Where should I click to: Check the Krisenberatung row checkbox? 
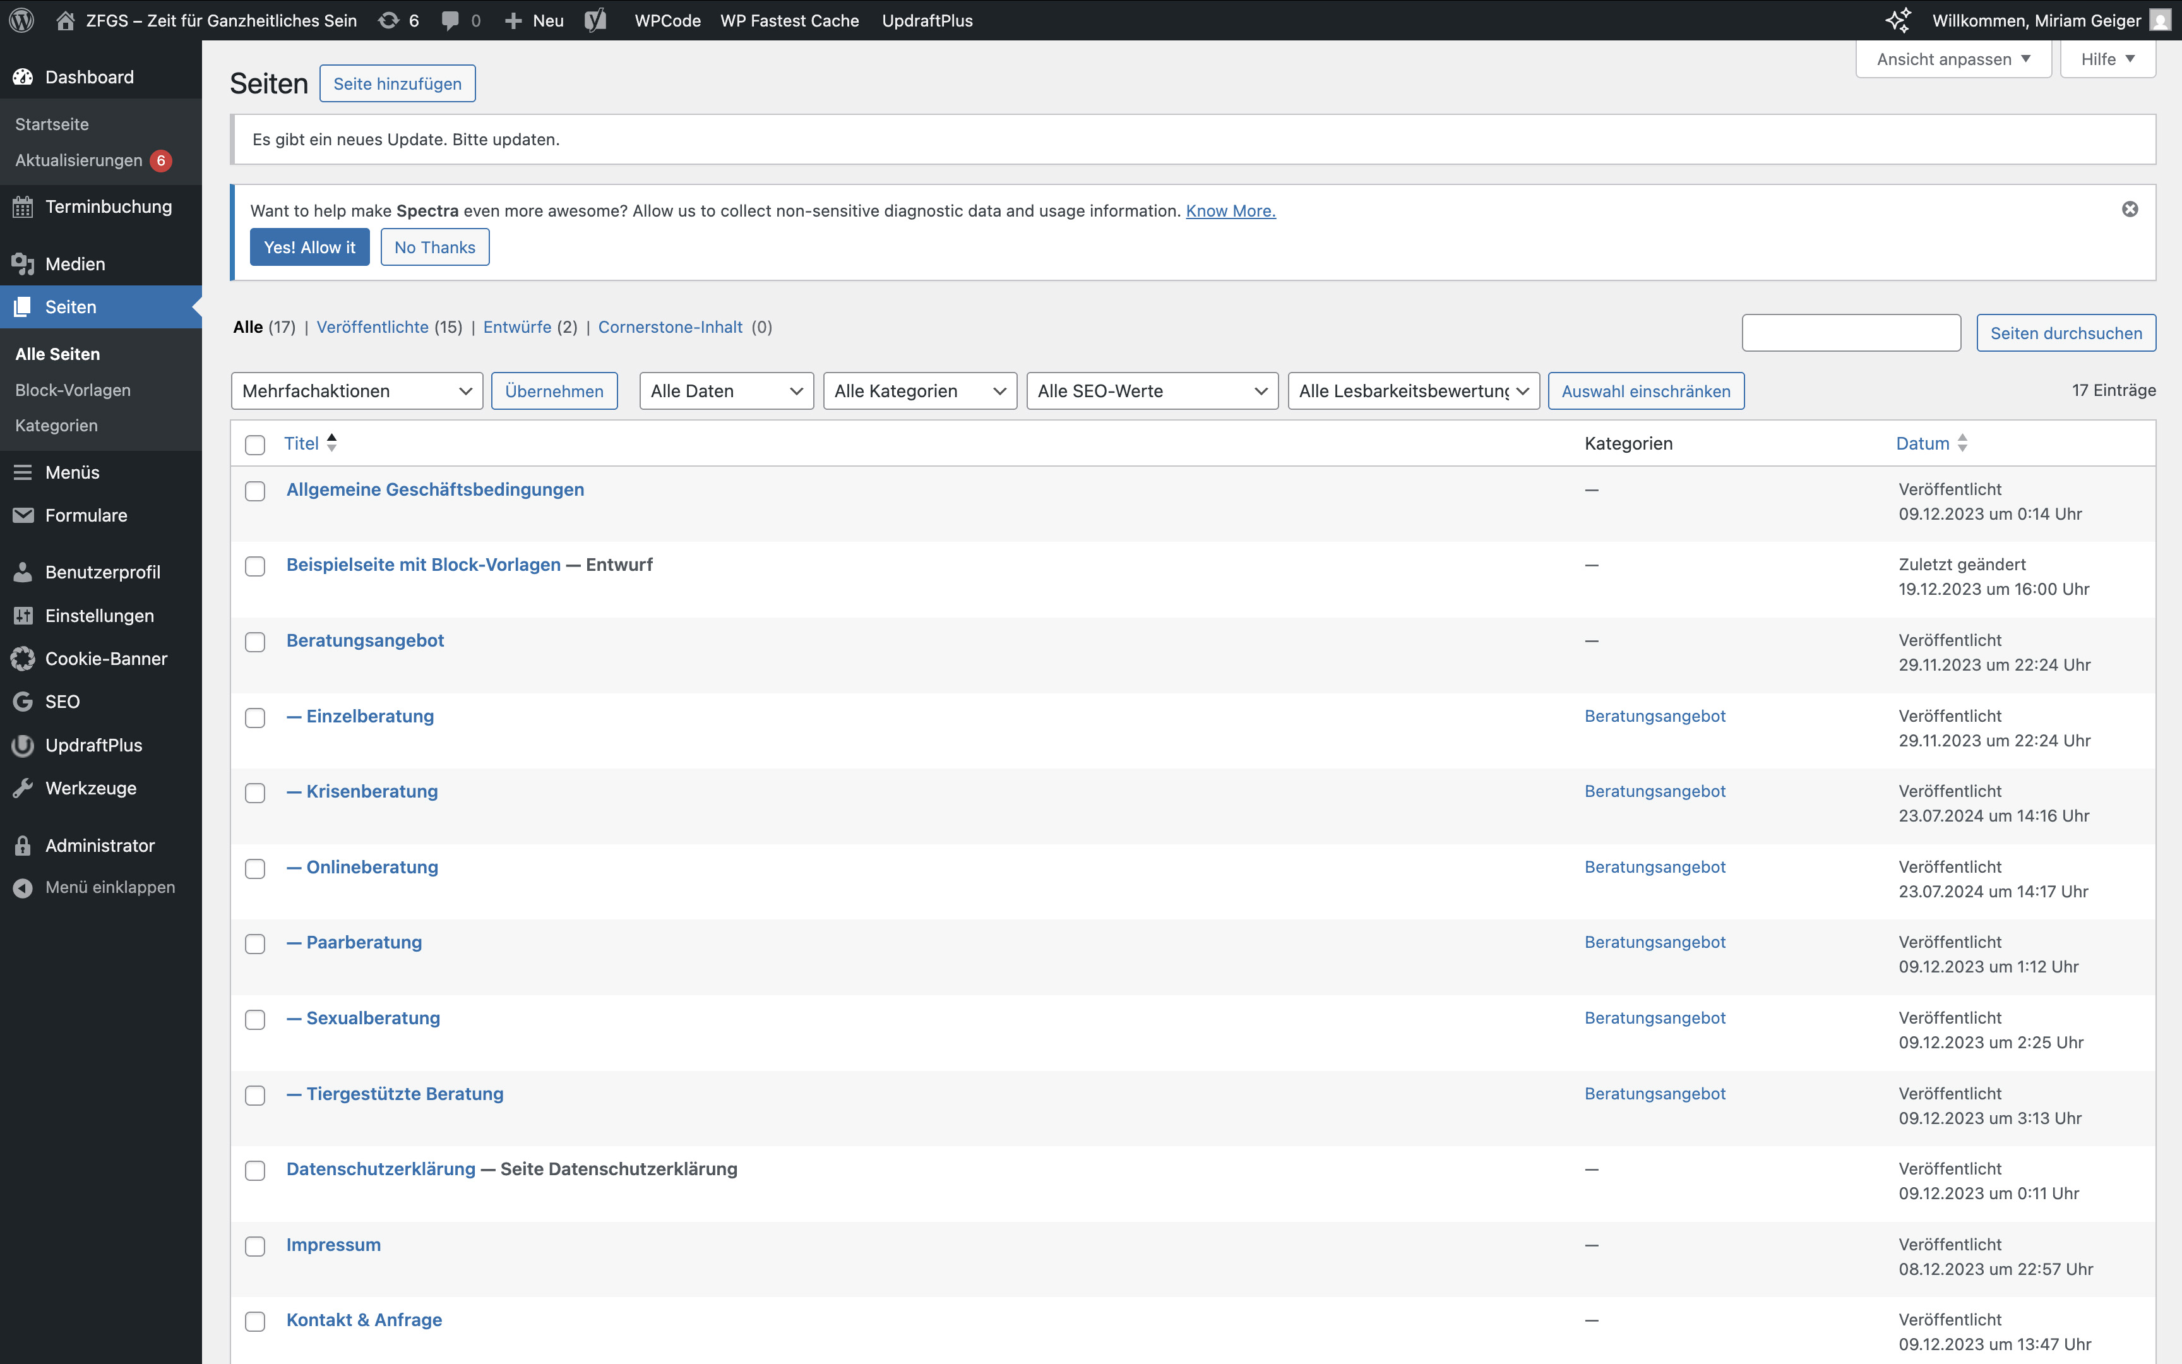pyautogui.click(x=255, y=793)
